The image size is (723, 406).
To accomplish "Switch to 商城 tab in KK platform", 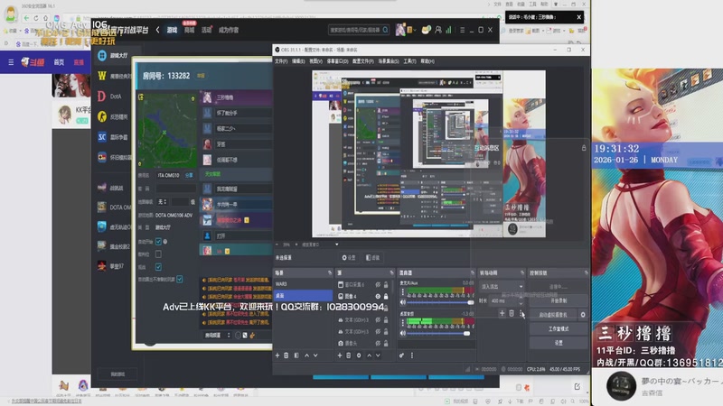I will coord(189,30).
